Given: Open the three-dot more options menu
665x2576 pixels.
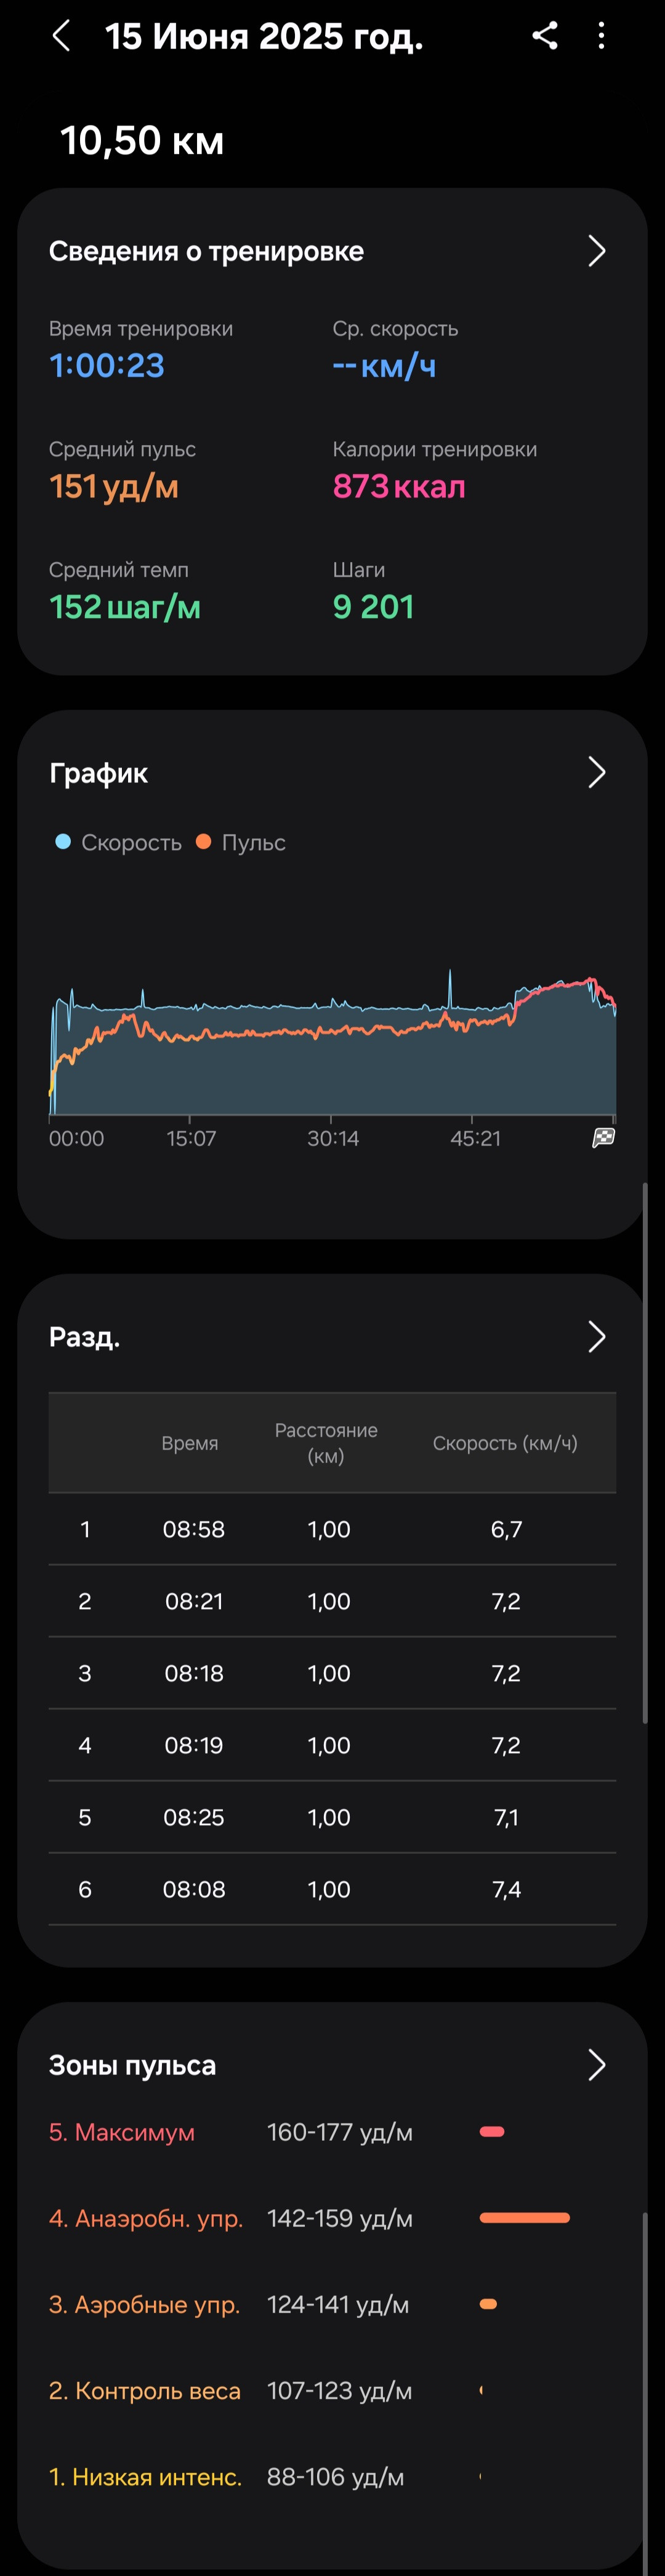Looking at the screenshot, I should (x=601, y=36).
